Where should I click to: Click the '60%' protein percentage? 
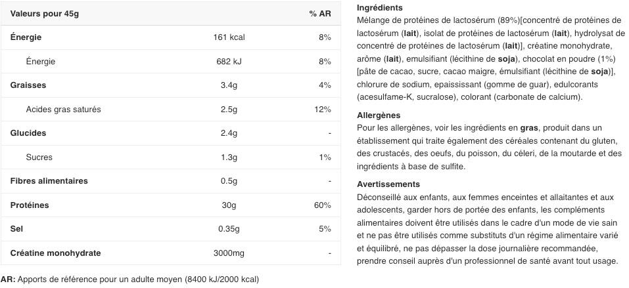point(323,205)
